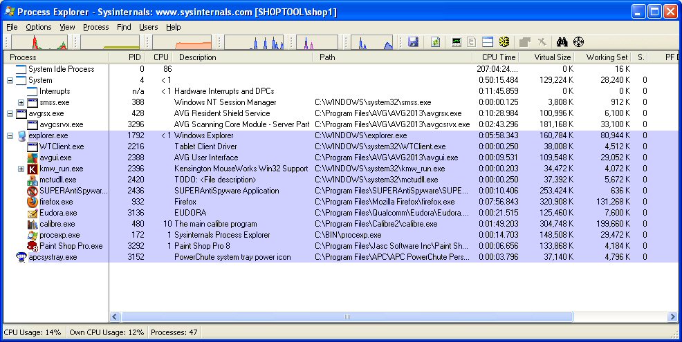Expand the smss.exe tree node
The width and height of the screenshot is (682, 342).
pyautogui.click(x=21, y=102)
